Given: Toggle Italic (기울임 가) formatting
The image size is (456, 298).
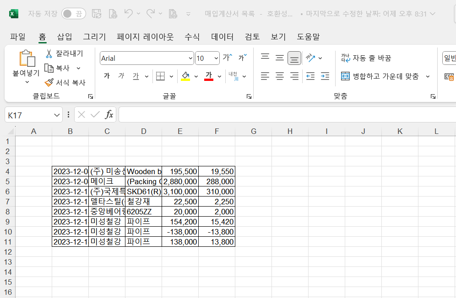Looking at the screenshot, I should [121, 76].
